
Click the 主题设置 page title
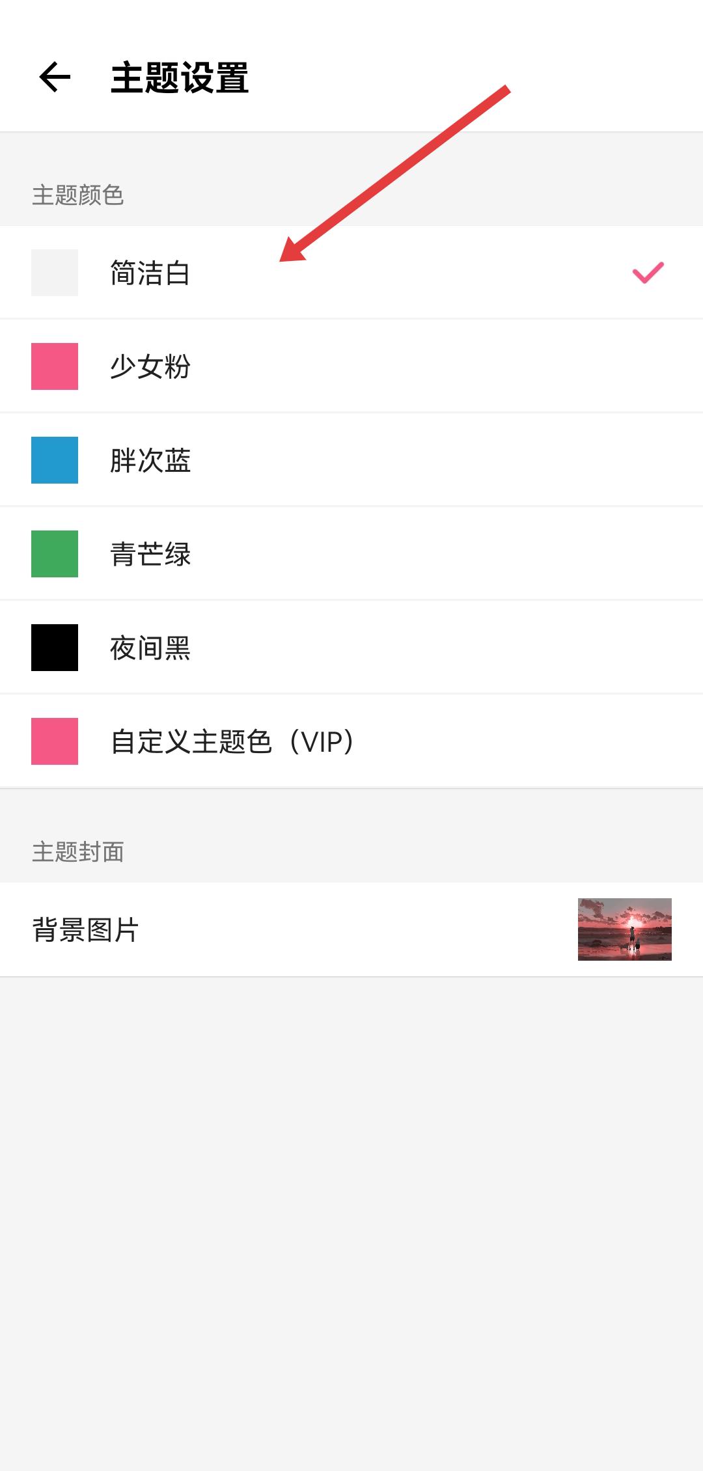pos(180,78)
